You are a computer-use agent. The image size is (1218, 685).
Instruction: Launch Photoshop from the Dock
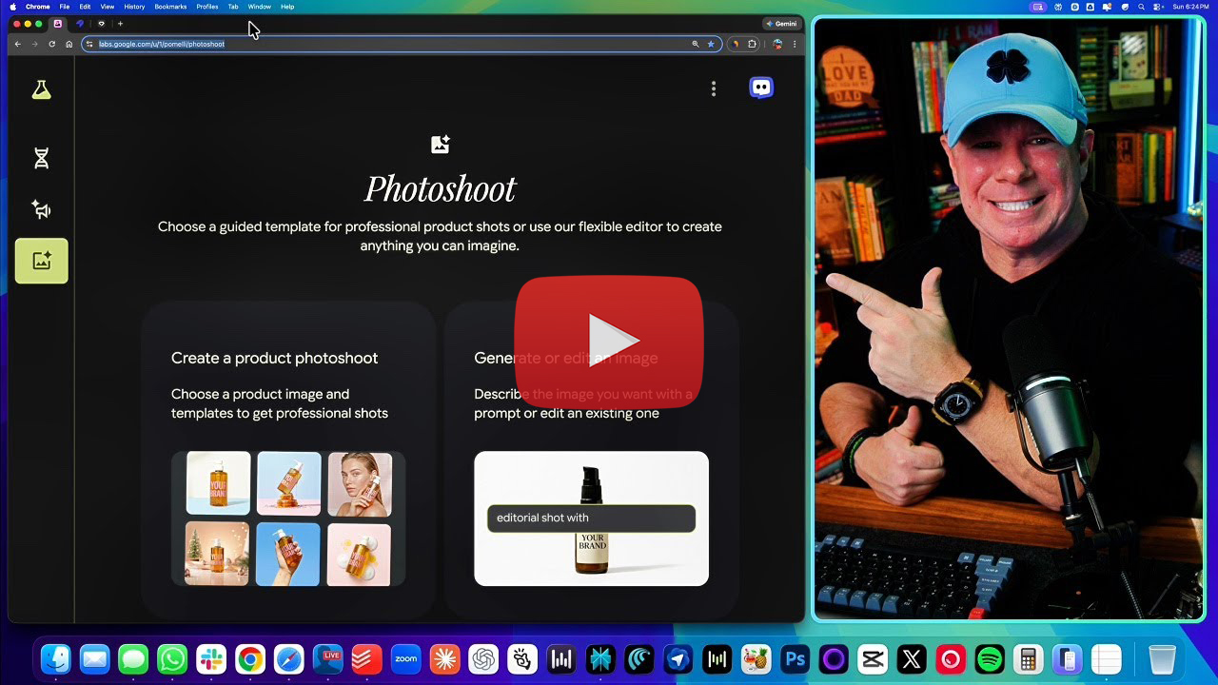click(795, 659)
